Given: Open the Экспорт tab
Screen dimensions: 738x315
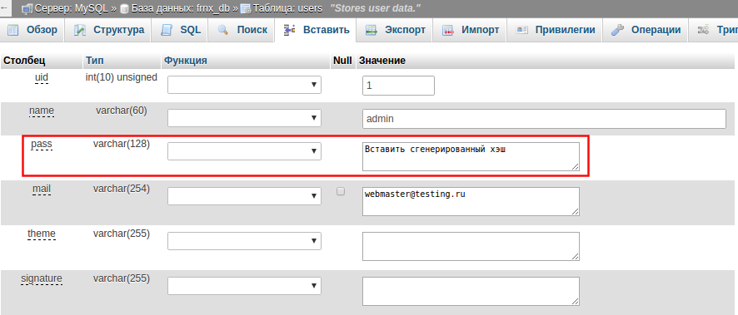Looking at the screenshot, I should [396, 31].
